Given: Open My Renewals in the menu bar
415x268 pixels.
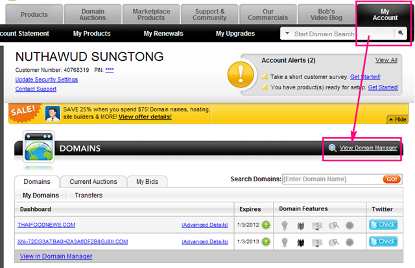Looking at the screenshot, I should pos(163,34).
